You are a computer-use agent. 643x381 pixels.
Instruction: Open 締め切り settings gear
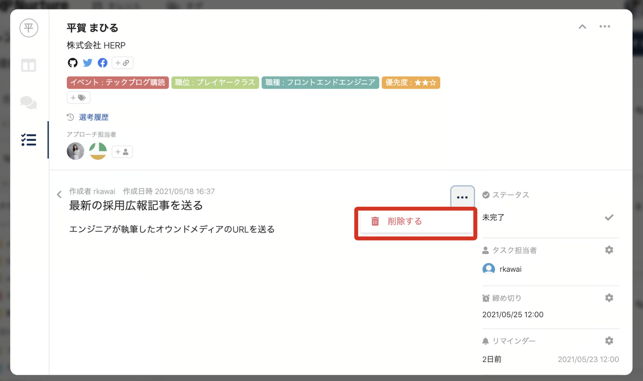tap(609, 298)
